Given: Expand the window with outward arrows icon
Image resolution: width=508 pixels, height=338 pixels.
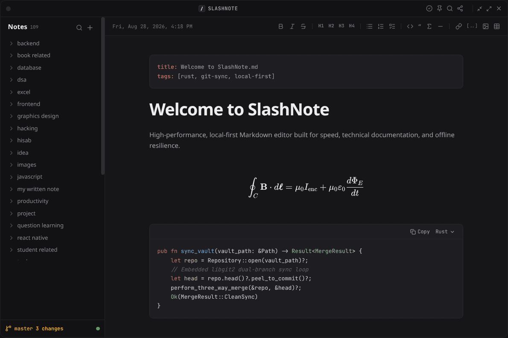Looking at the screenshot, I should coord(489,9).
